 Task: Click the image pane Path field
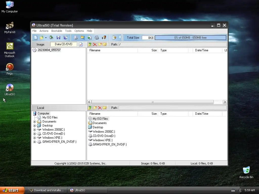pyautogui.click(x=172, y=44)
